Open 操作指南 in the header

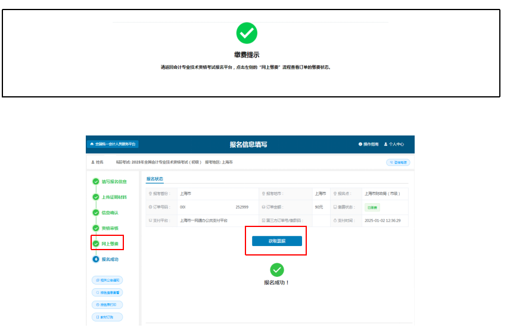point(368,144)
